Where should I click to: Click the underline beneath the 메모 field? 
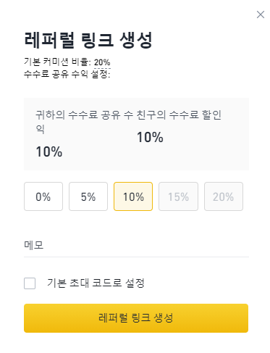pyautogui.click(x=136, y=257)
